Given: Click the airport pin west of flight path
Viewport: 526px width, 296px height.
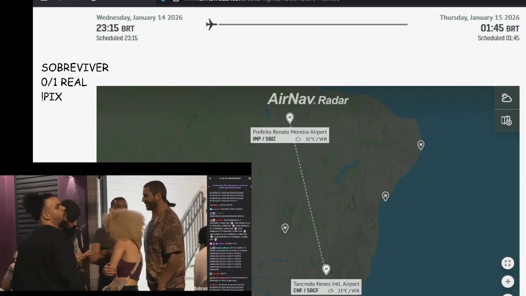Looking at the screenshot, I should (285, 228).
